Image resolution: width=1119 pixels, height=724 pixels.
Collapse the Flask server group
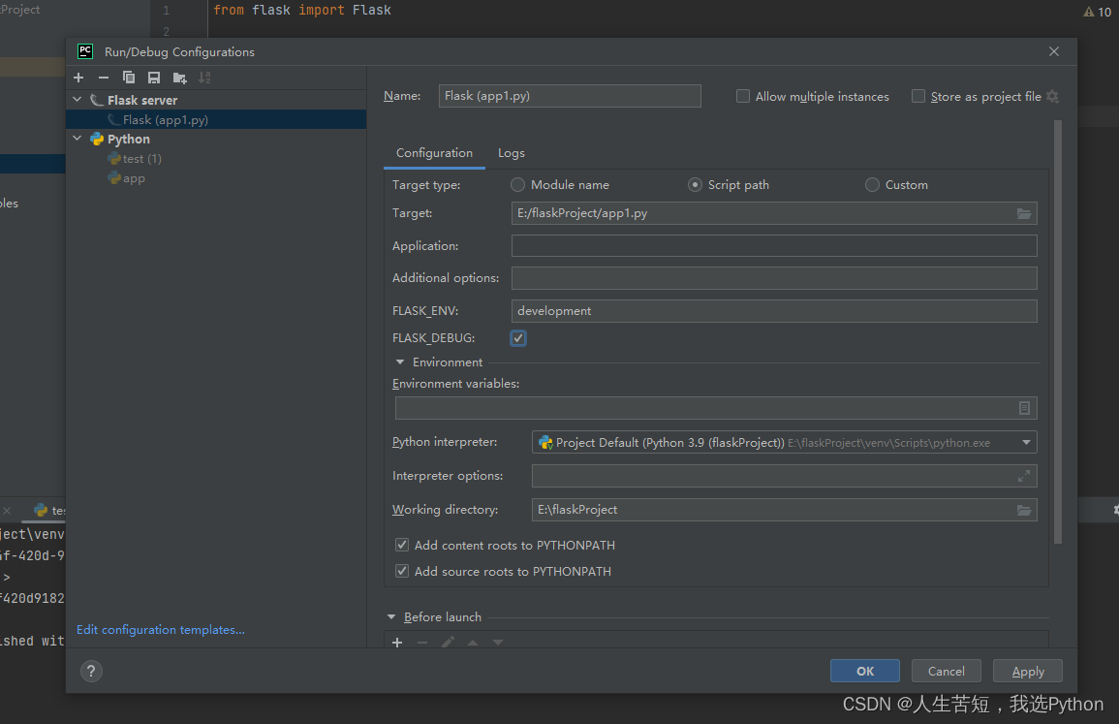coord(78,100)
